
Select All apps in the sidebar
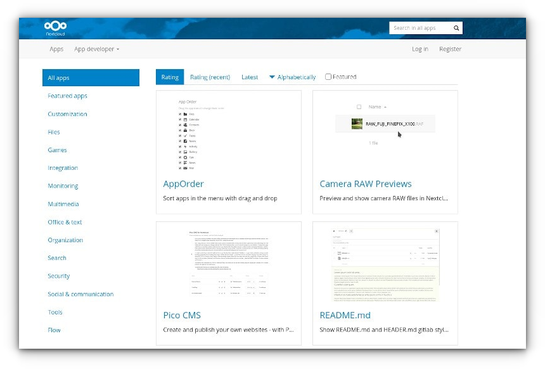point(91,77)
